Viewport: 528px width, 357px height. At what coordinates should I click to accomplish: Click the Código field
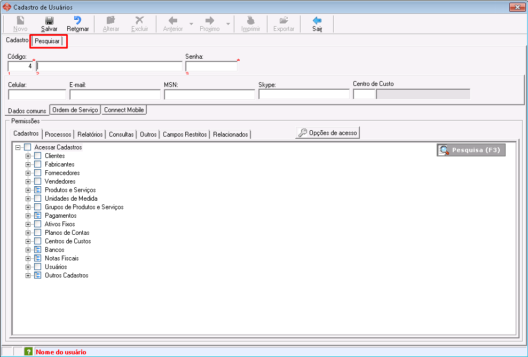20,66
